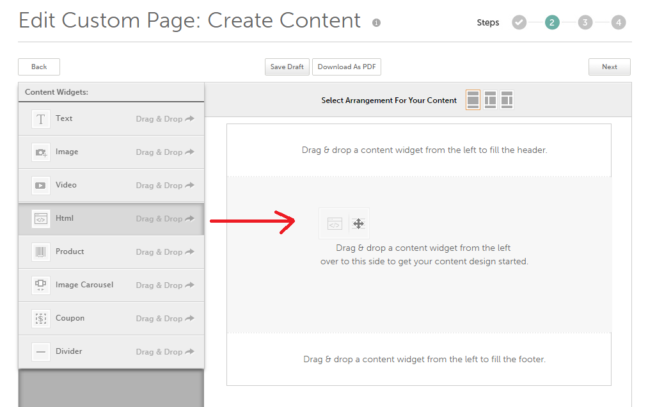The width and height of the screenshot is (648, 407).
Task: Choose the right-sidebar arrangement layout icon
Action: click(x=507, y=100)
